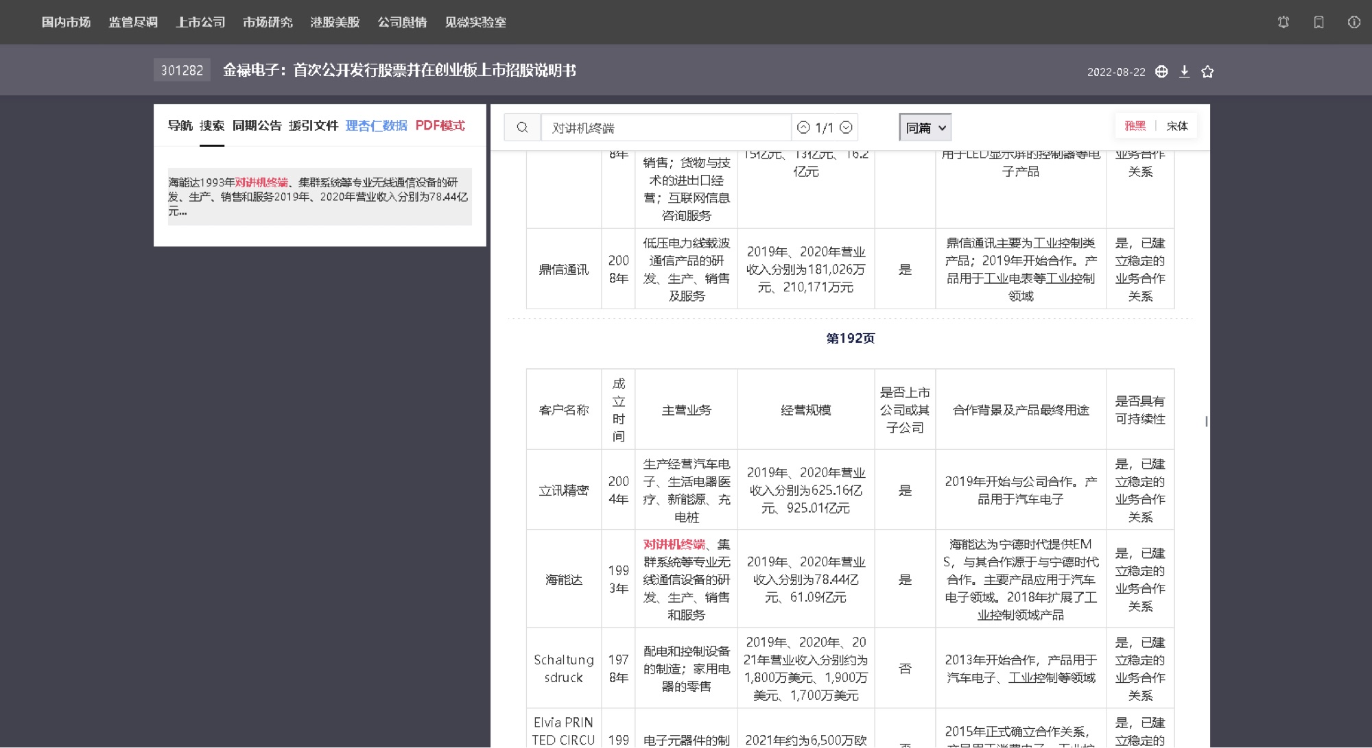Viewport: 1372px width, 748px height.
Task: Open the 同篇 scope dropdown
Action: click(x=925, y=128)
